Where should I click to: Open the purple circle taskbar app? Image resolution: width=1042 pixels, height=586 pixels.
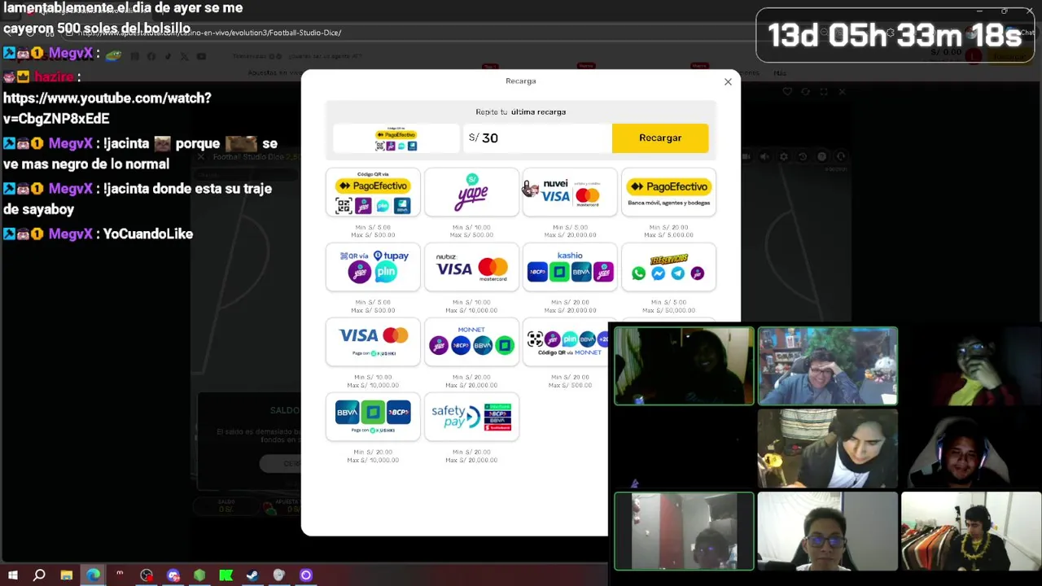[306, 575]
